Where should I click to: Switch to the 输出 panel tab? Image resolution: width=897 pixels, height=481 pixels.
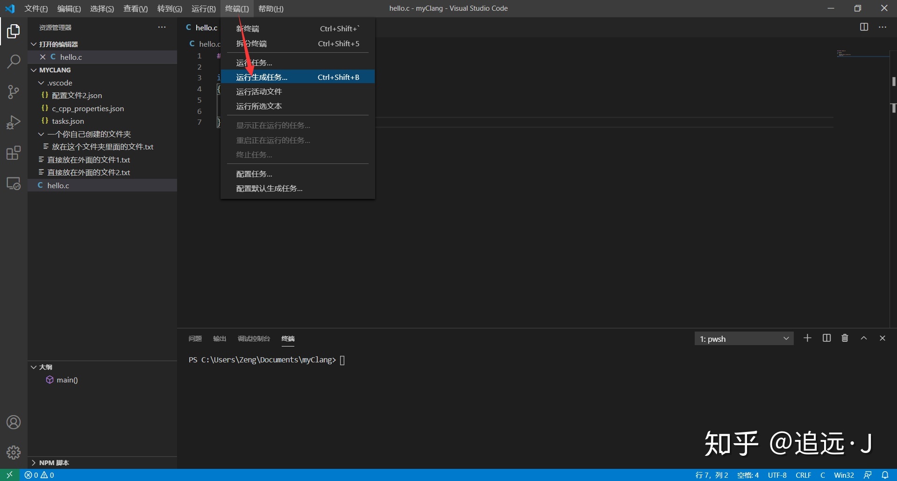(220, 339)
